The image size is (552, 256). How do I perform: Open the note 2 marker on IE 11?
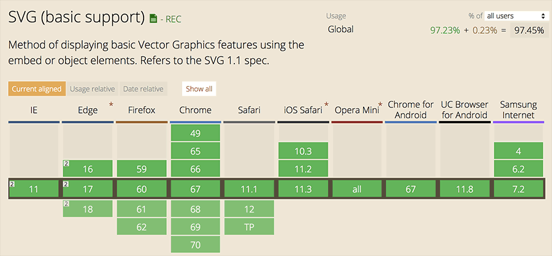coord(12,184)
